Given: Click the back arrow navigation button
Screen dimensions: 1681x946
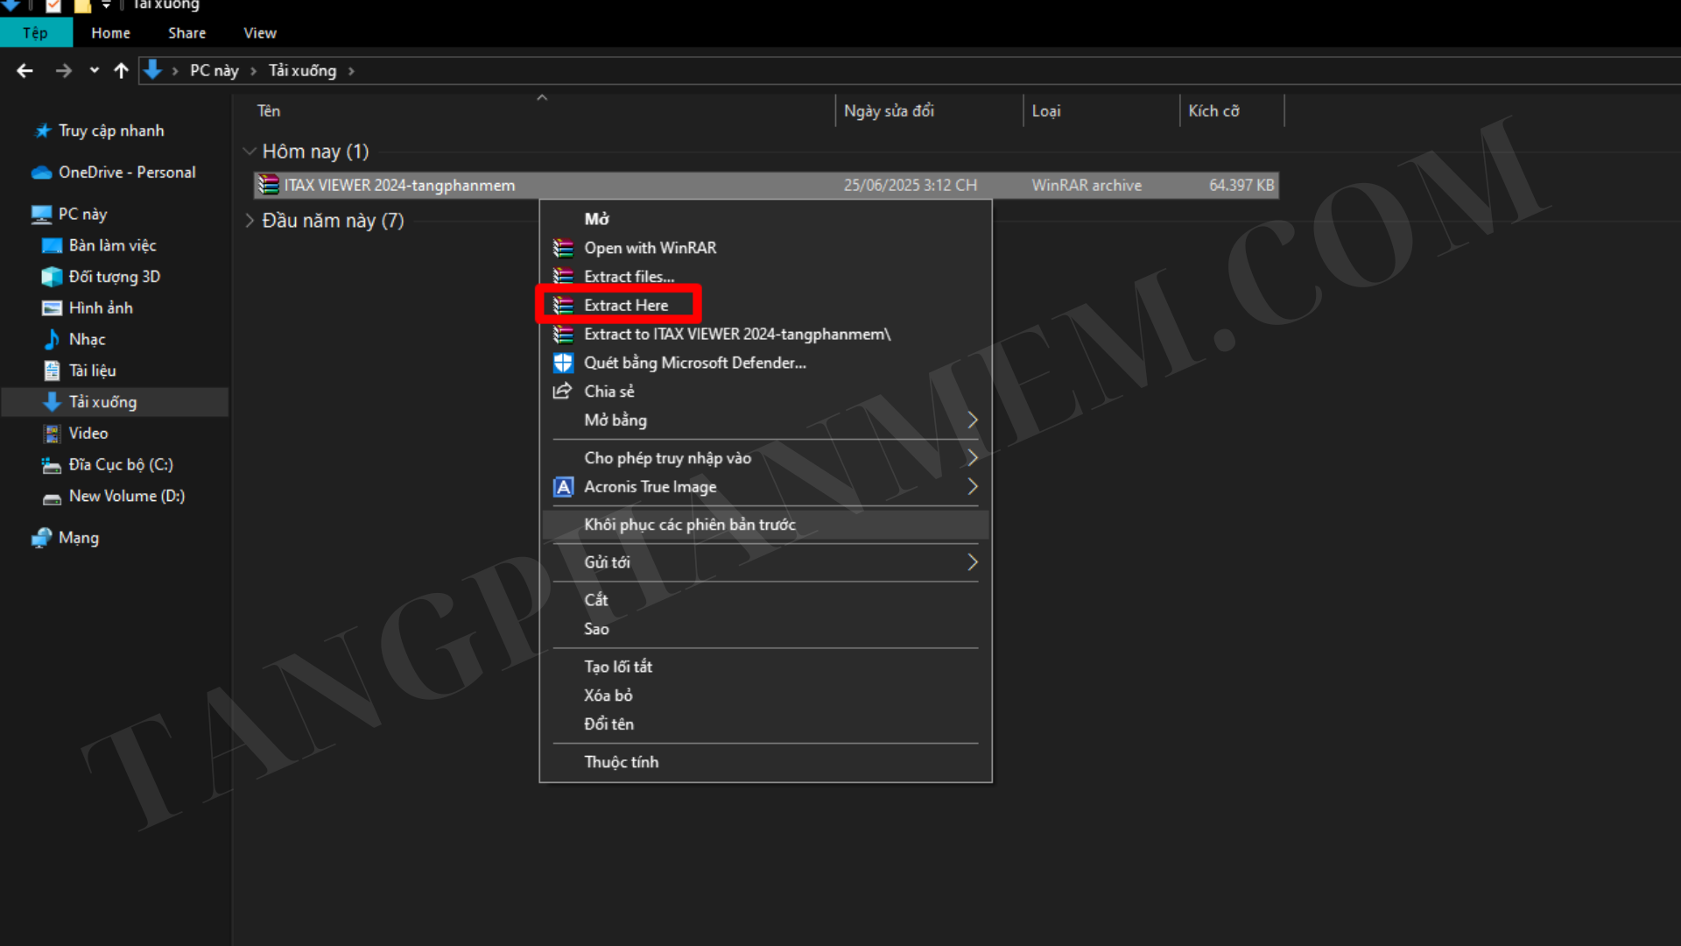Looking at the screenshot, I should pyautogui.click(x=25, y=71).
